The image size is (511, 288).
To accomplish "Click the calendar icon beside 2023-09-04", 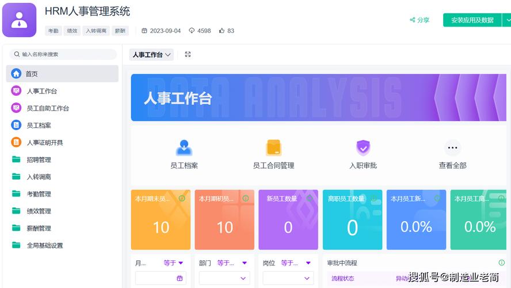I will coord(144,31).
